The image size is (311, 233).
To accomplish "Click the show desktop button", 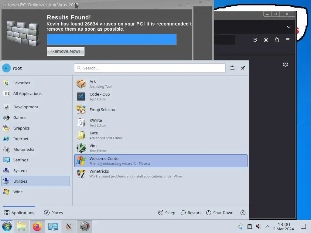I will tap(303, 226).
